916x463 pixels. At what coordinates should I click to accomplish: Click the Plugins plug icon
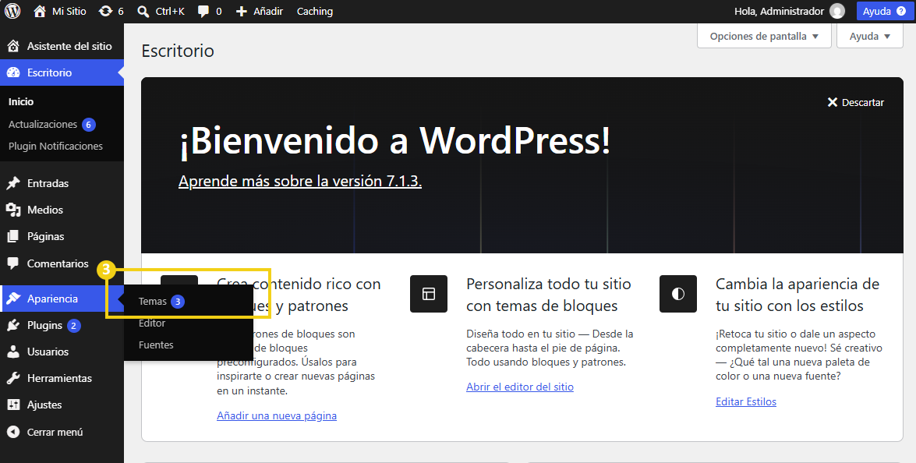[12, 325]
